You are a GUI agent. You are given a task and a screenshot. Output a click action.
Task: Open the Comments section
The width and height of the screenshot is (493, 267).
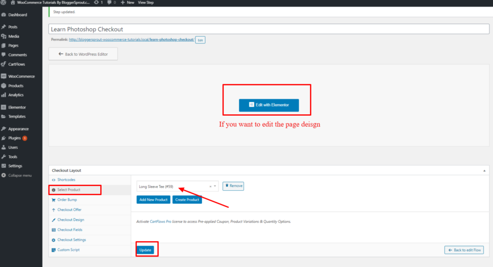(x=18, y=55)
